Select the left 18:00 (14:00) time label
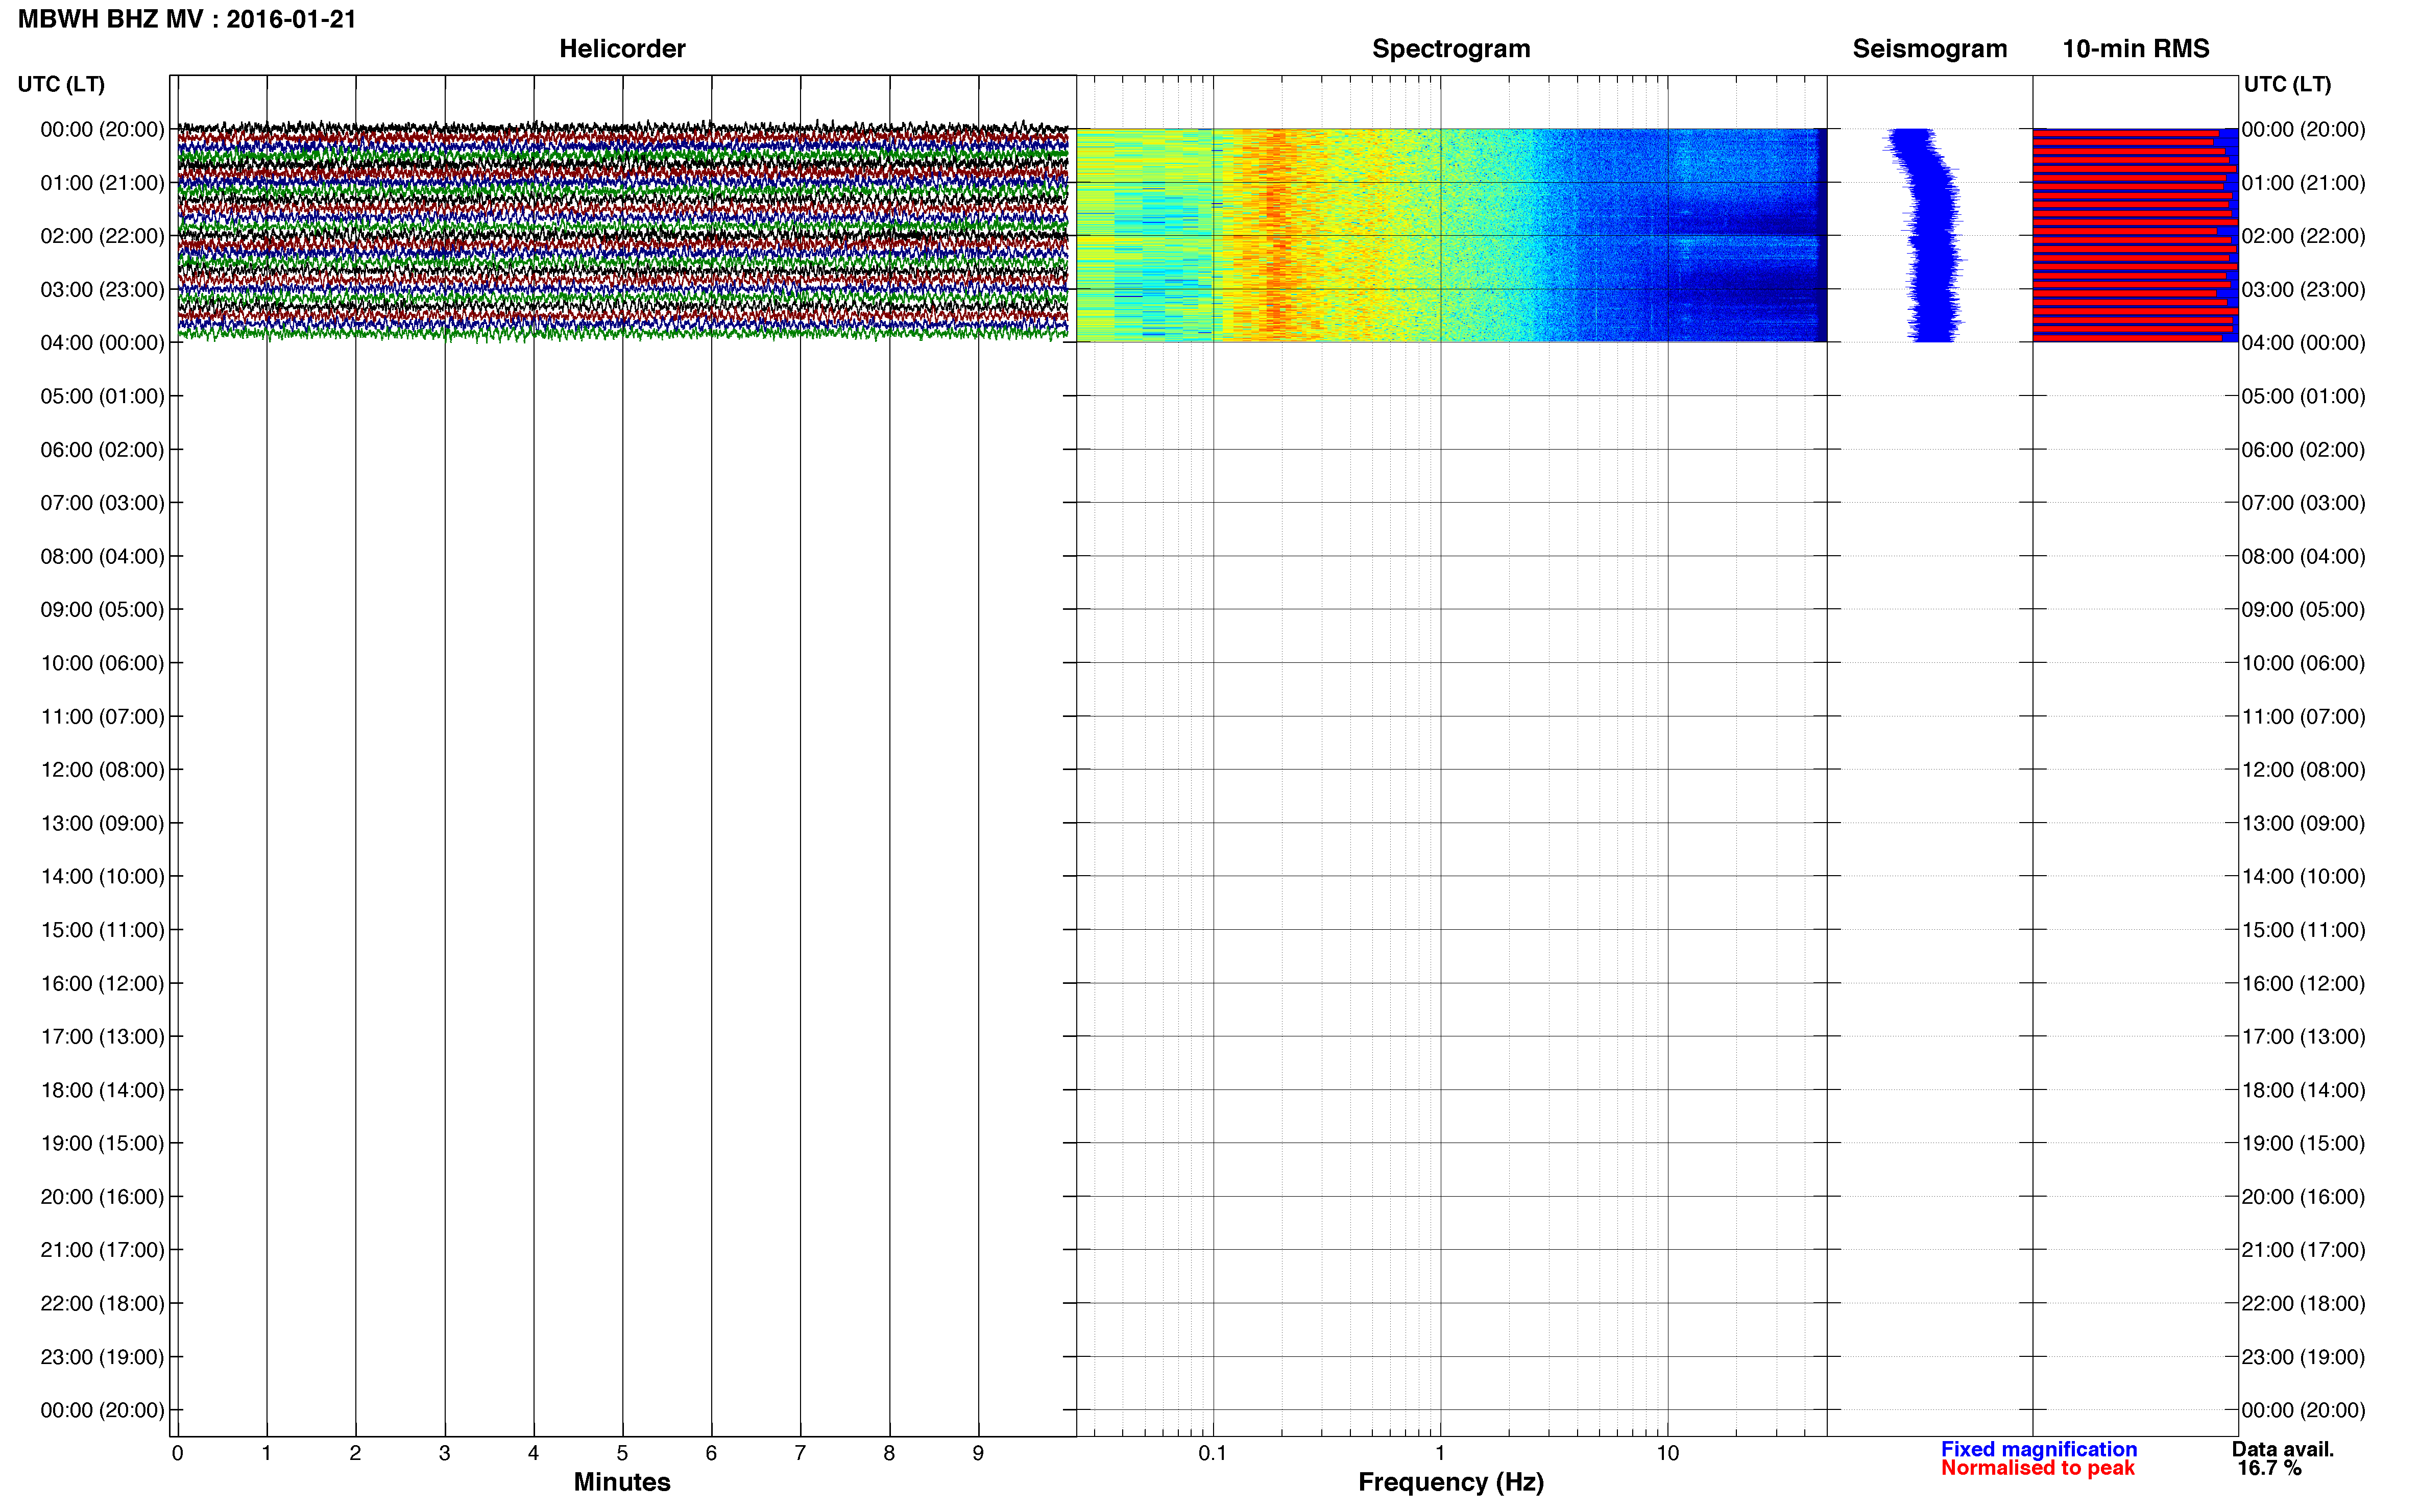 click(102, 1090)
